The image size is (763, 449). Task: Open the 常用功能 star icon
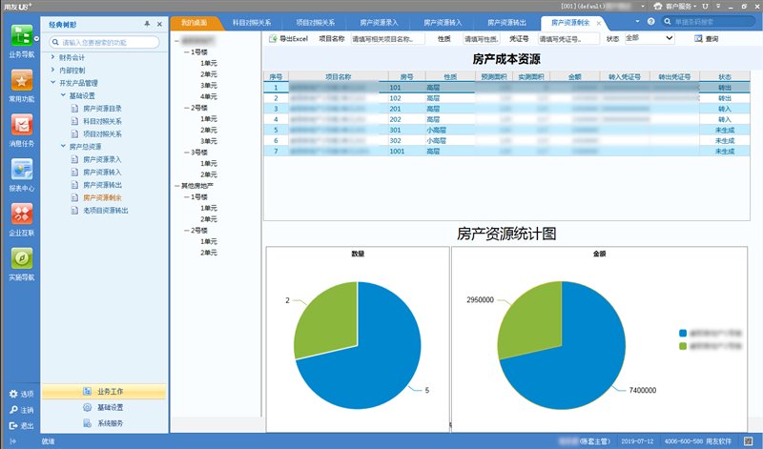(x=22, y=80)
